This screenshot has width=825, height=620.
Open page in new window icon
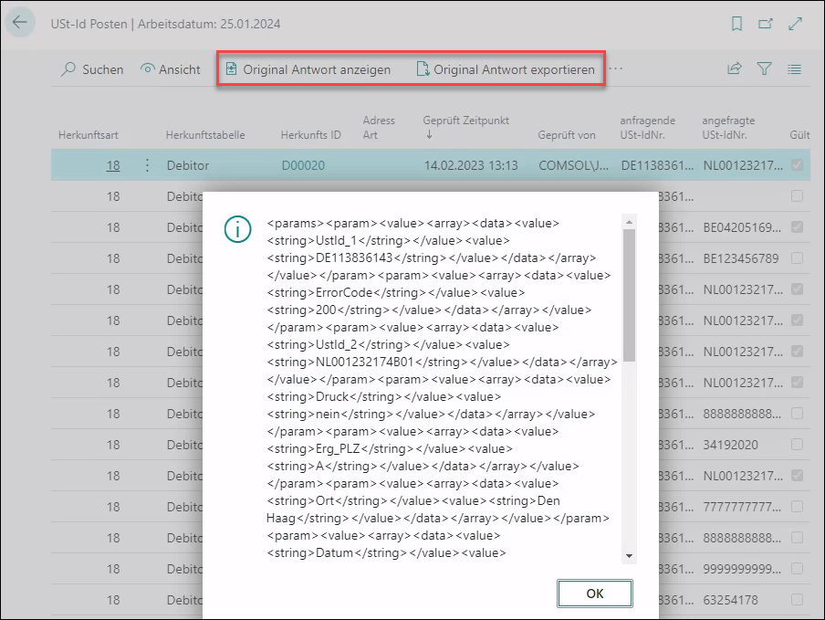click(x=766, y=24)
